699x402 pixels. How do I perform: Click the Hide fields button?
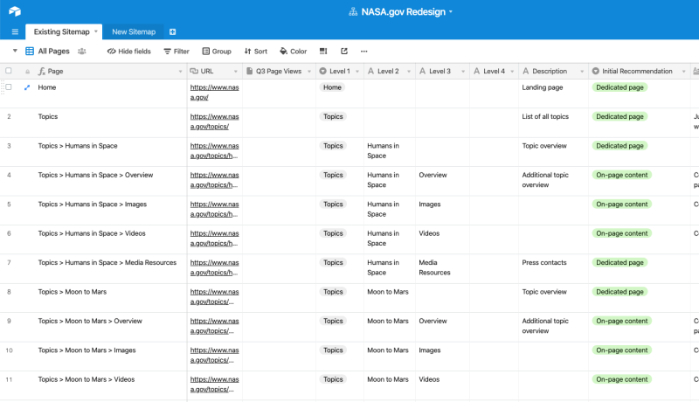(x=128, y=52)
